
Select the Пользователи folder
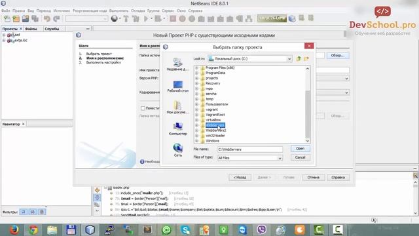coord(217,104)
